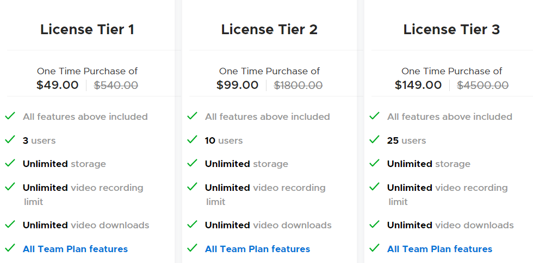Select the License Tier 3 heading

(x=451, y=29)
